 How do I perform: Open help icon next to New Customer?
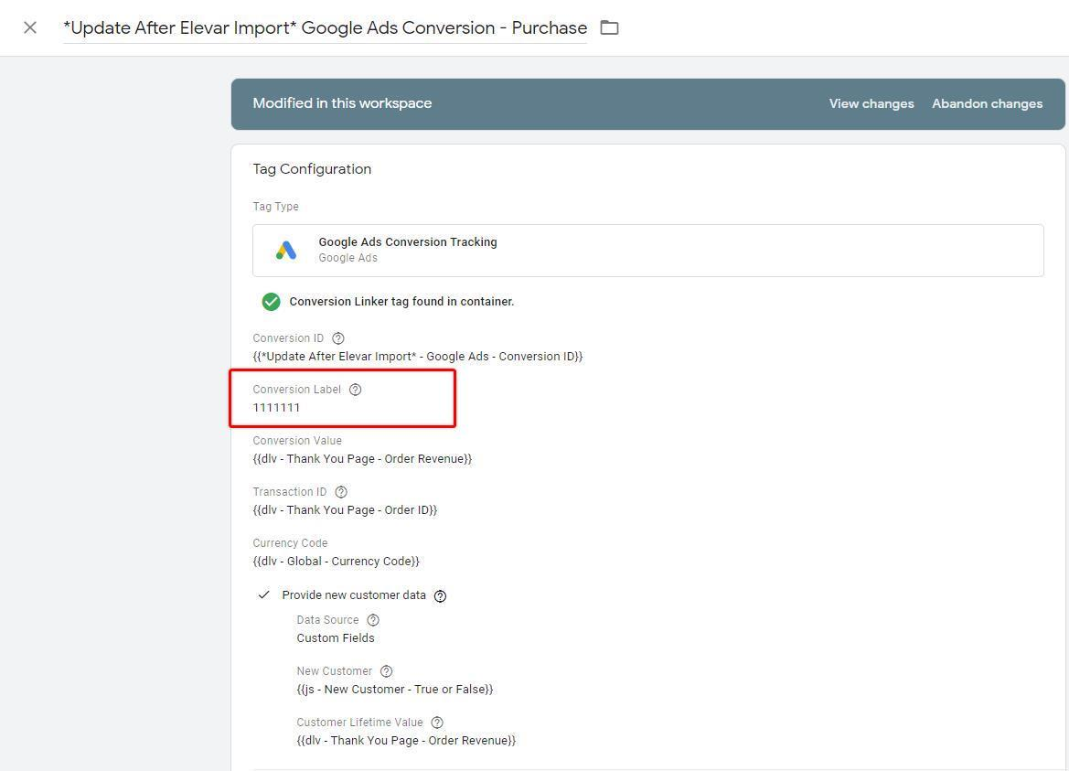[387, 670]
